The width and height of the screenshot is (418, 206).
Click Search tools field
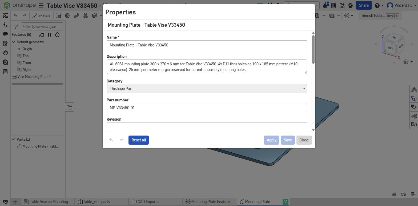[x=380, y=15]
